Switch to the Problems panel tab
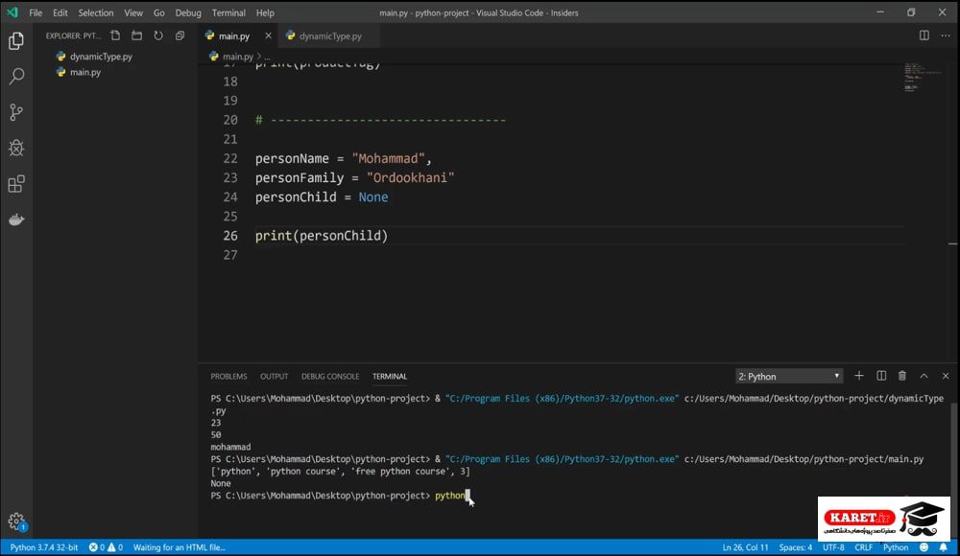960x556 pixels. coord(228,376)
